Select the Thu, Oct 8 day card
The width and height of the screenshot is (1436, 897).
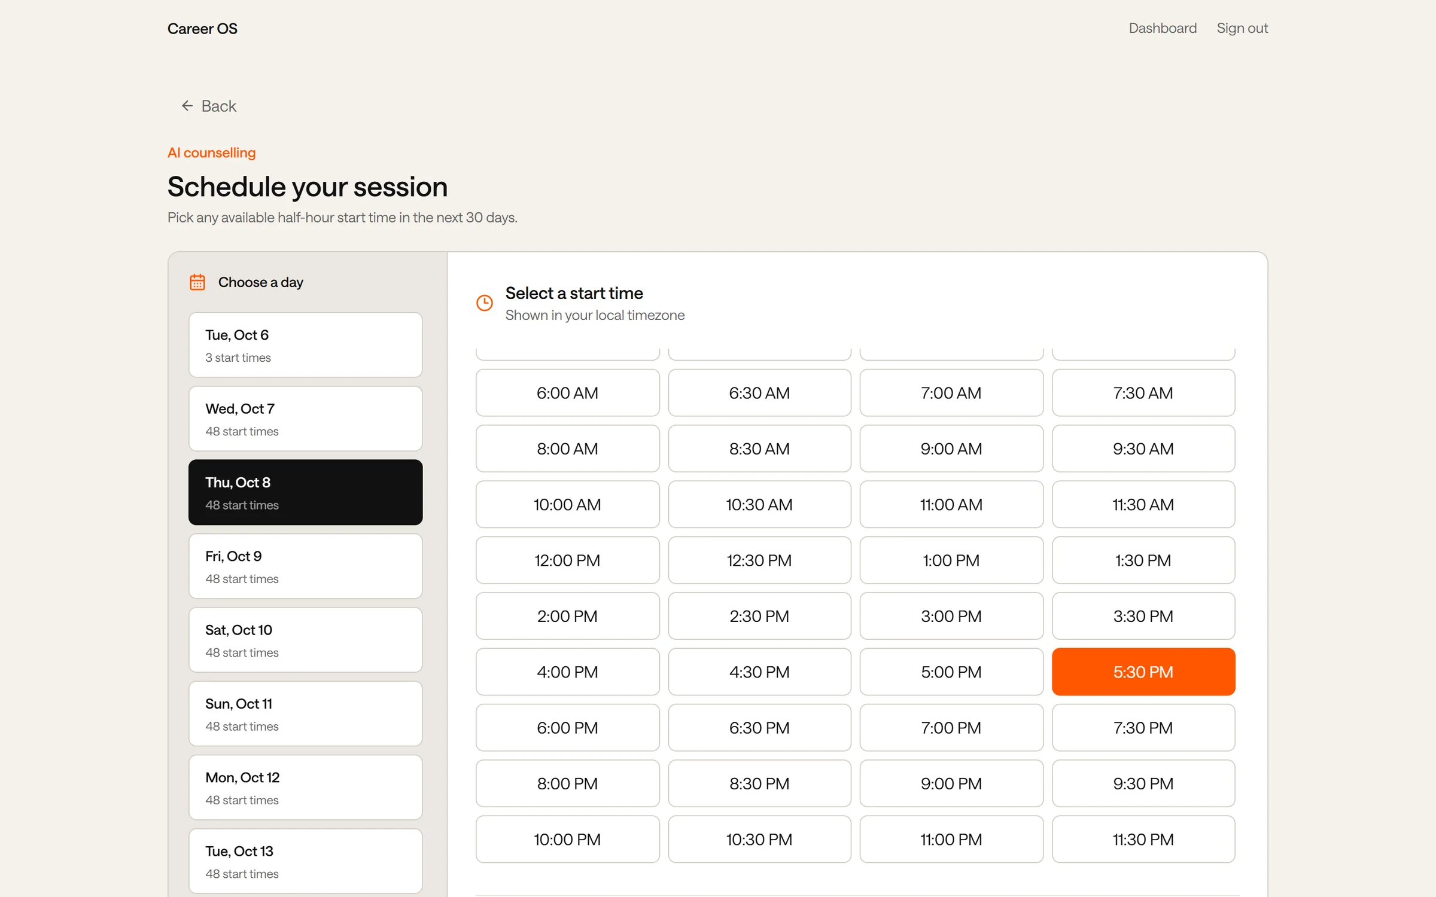pyautogui.click(x=306, y=492)
